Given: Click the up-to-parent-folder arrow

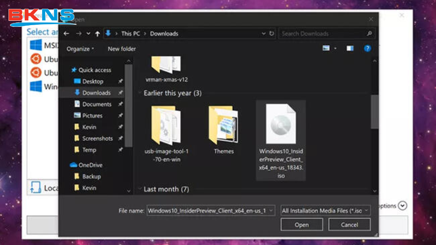Looking at the screenshot, I should point(98,33).
